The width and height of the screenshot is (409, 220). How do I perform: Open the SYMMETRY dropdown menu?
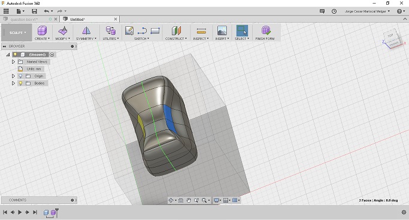(86, 38)
